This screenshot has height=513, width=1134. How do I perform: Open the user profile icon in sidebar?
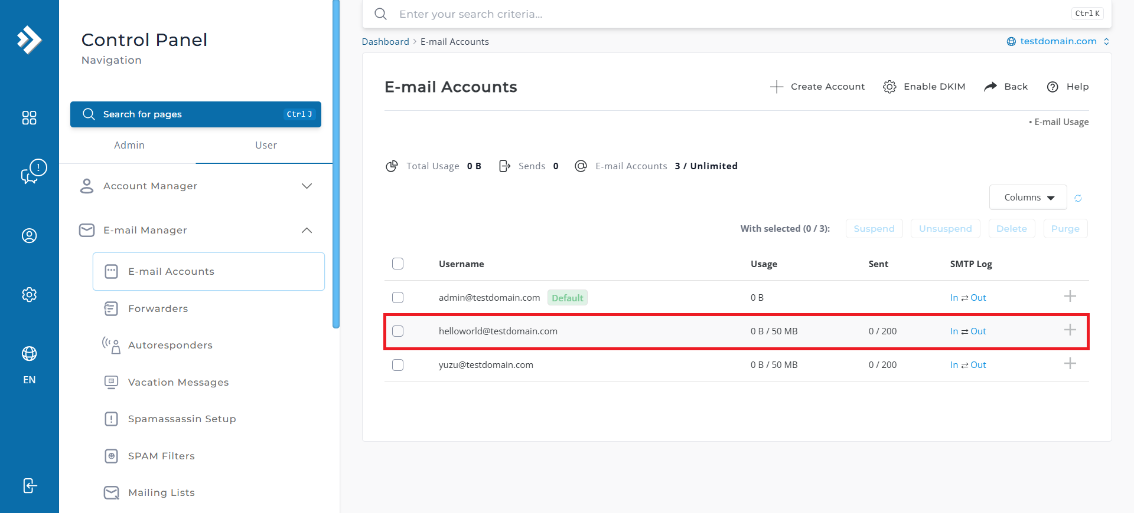tap(29, 236)
